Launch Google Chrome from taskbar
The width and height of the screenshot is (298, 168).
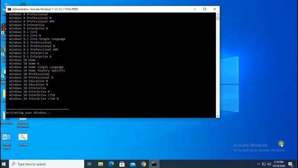143,164
